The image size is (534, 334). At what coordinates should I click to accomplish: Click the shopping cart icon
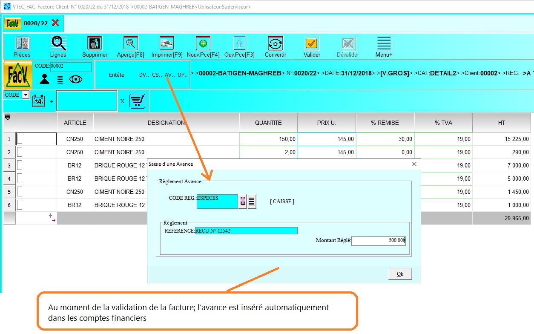pos(137,101)
